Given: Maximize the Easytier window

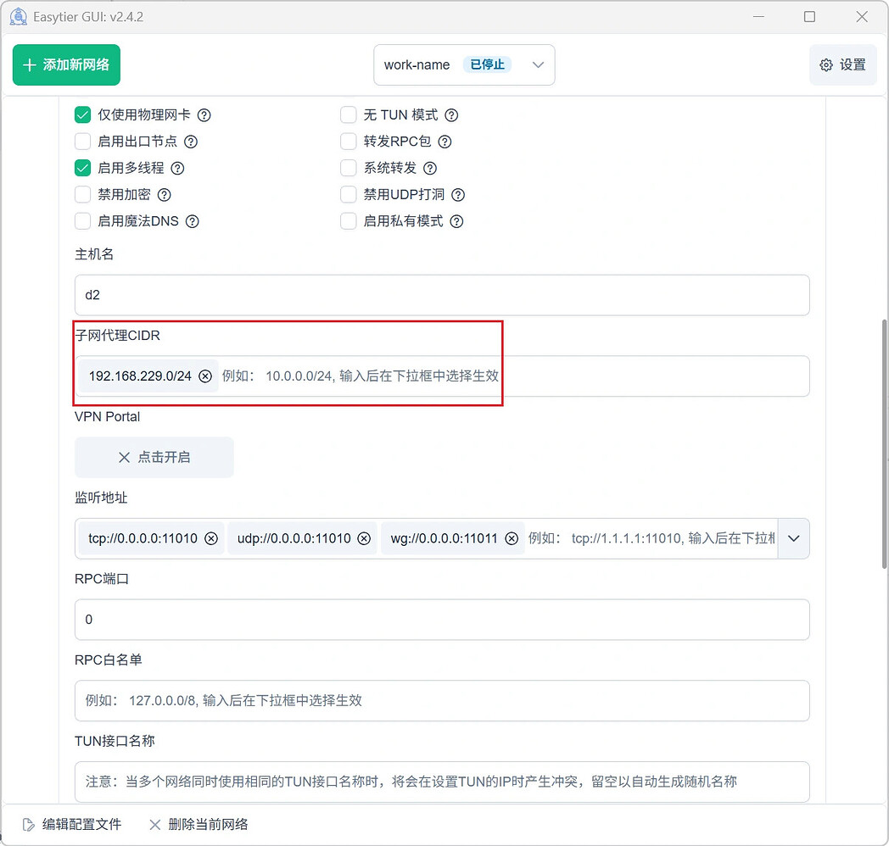Looking at the screenshot, I should coord(809,17).
